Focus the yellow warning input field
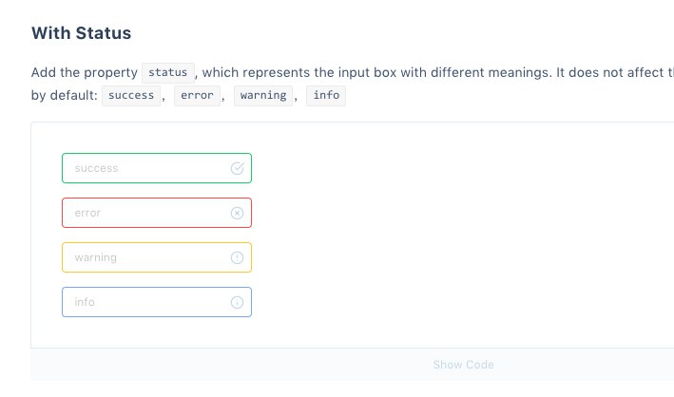The width and height of the screenshot is (674, 397). [157, 257]
